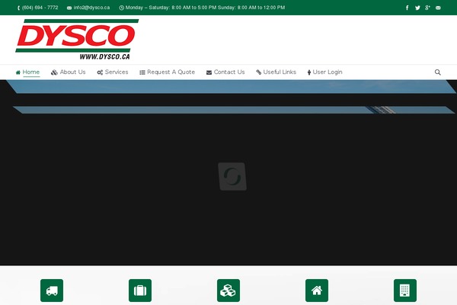Open the Facebook social icon
Viewport: 457px width, 305px height.
click(407, 8)
